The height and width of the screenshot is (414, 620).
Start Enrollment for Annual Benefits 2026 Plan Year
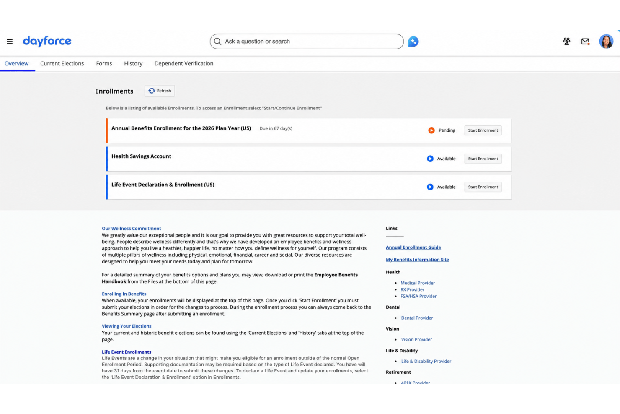point(483,130)
